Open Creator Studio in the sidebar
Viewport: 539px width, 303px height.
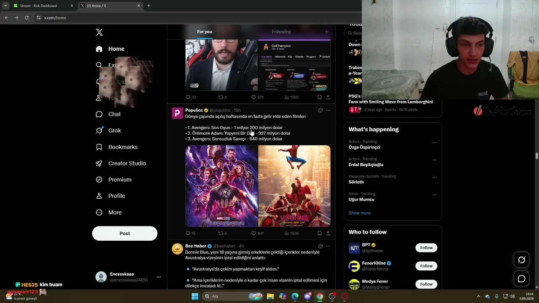coord(121,163)
